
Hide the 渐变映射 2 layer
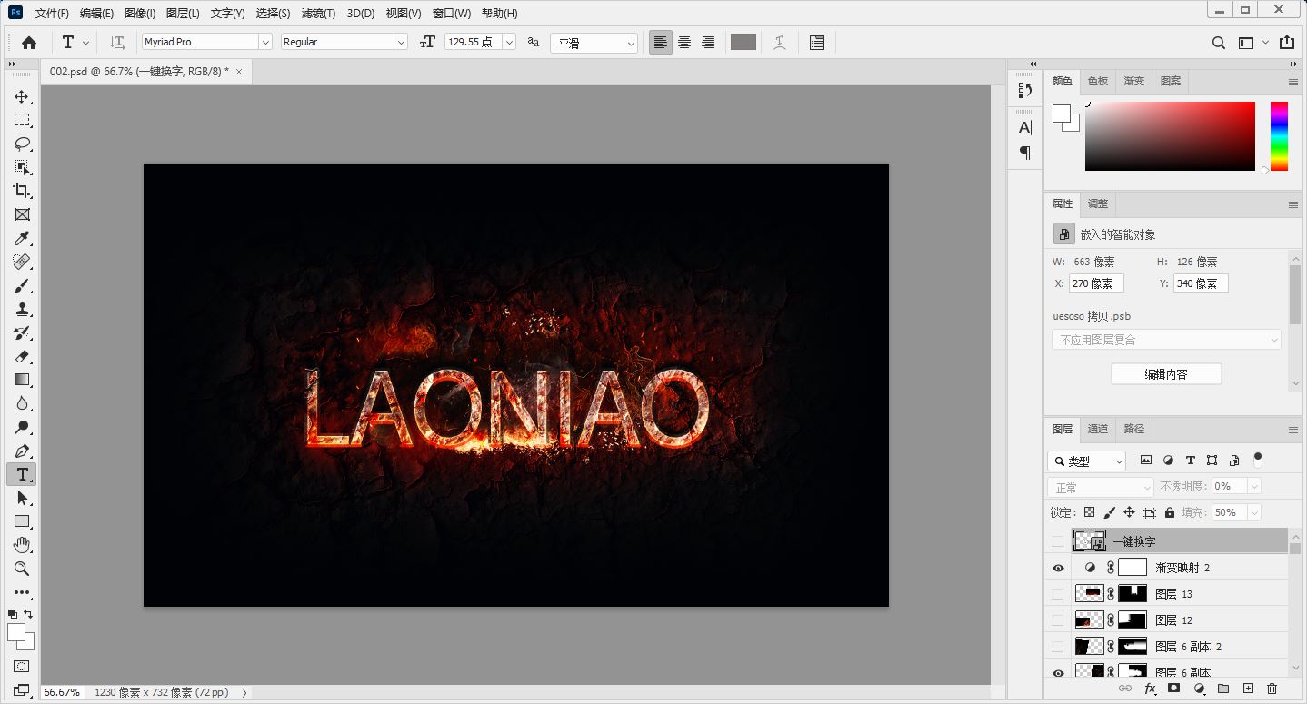(x=1057, y=568)
